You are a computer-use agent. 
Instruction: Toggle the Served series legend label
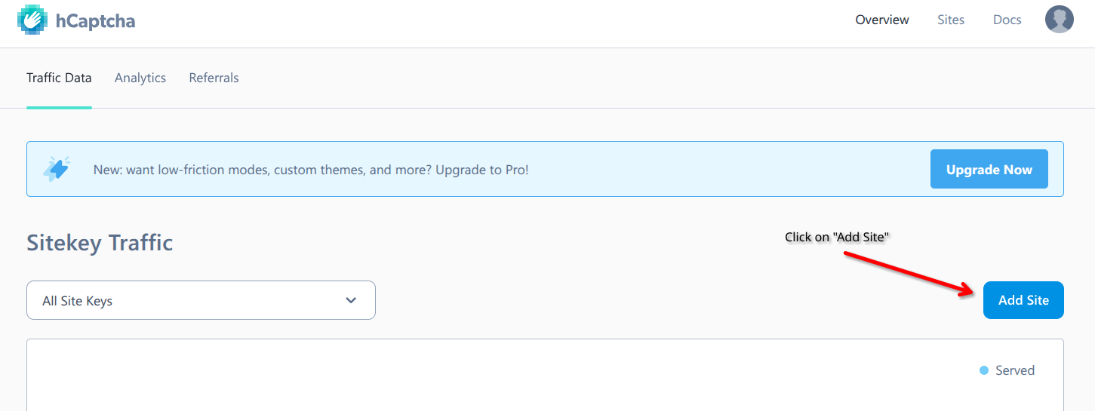pos(1014,370)
